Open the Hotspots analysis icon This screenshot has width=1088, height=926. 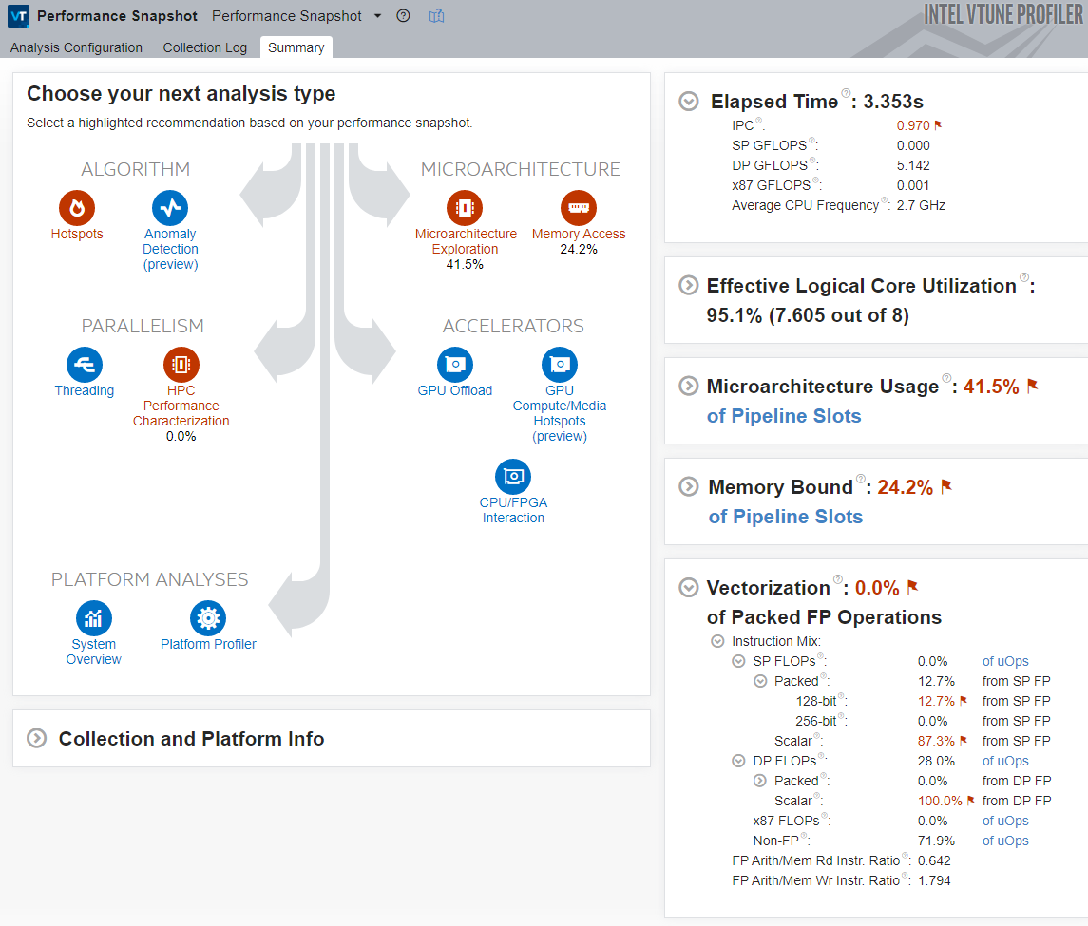77,208
